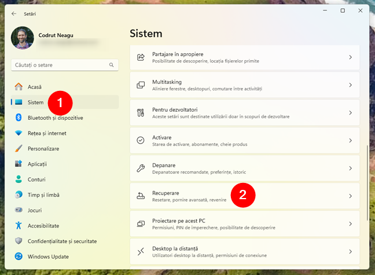Image resolution: width=375 pixels, height=275 pixels.
Task: Click the Windows Update sync icon
Action: 19,256
